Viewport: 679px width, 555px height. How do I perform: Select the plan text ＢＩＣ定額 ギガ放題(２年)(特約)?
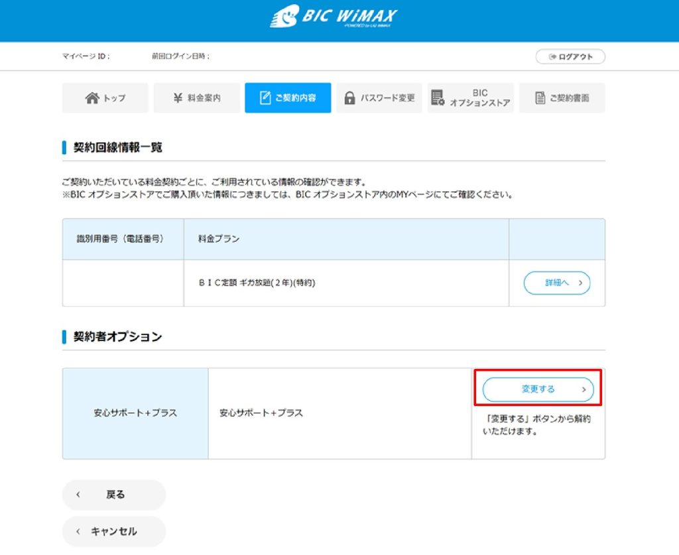point(257,283)
